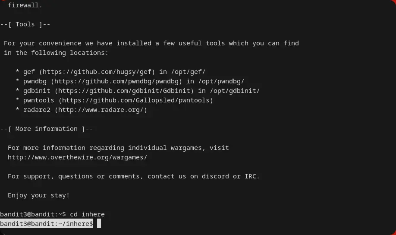Click the 'Enjoy your stay!' line

click(38, 195)
